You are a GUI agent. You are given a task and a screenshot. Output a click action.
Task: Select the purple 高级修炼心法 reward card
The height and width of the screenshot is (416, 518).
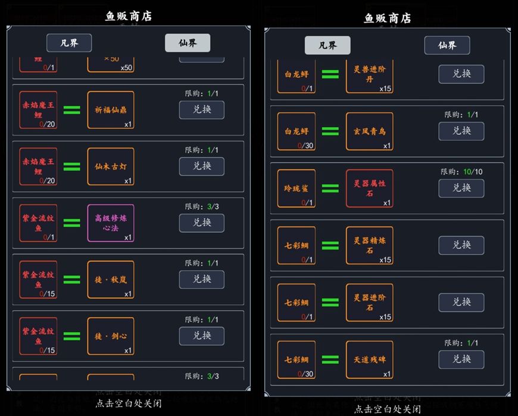[111, 223]
